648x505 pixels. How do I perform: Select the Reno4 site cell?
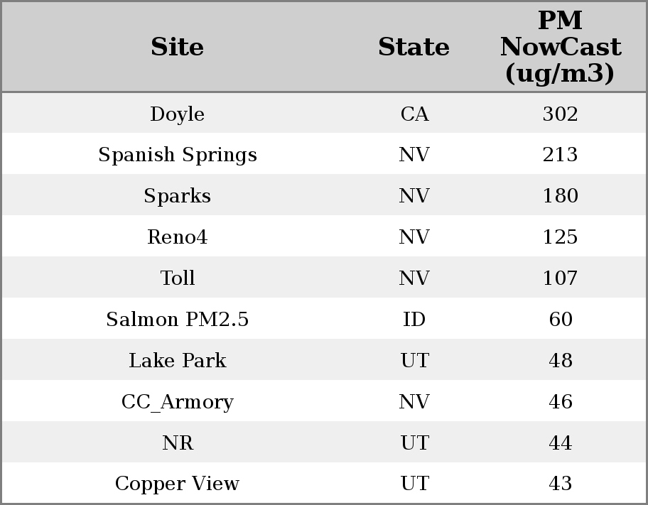click(x=178, y=237)
